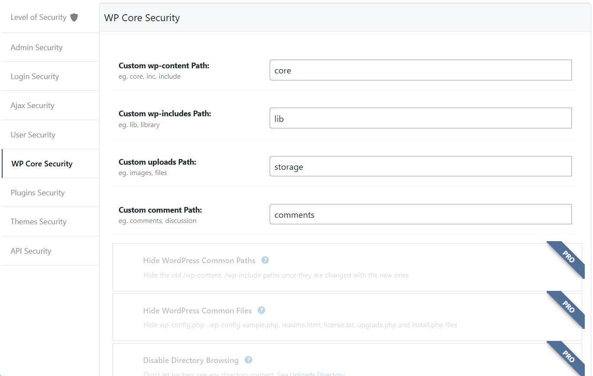This screenshot has width=593, height=376.
Task: Open the API Security tab
Action: pyautogui.click(x=50, y=251)
